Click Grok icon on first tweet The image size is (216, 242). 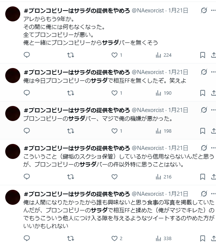click(204, 11)
